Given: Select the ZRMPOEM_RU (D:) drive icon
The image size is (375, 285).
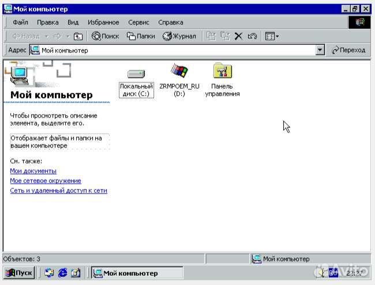Looking at the screenshot, I should [x=179, y=80].
